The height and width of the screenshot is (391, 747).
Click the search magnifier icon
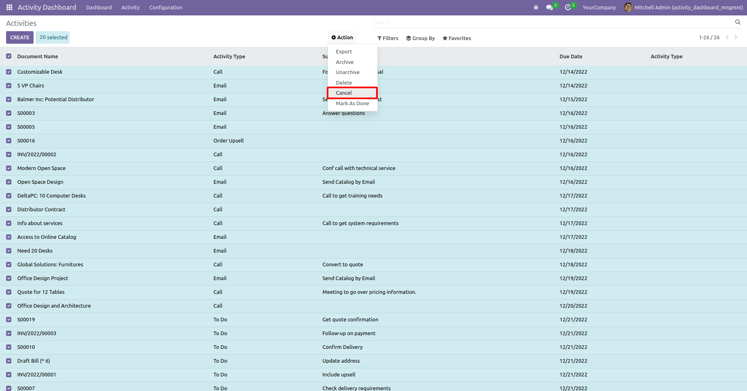tap(738, 22)
